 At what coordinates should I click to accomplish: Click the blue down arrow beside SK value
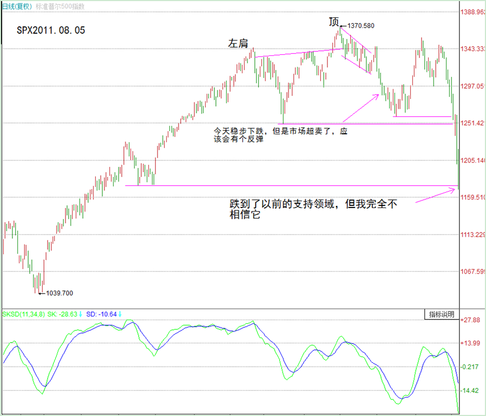click(80, 314)
